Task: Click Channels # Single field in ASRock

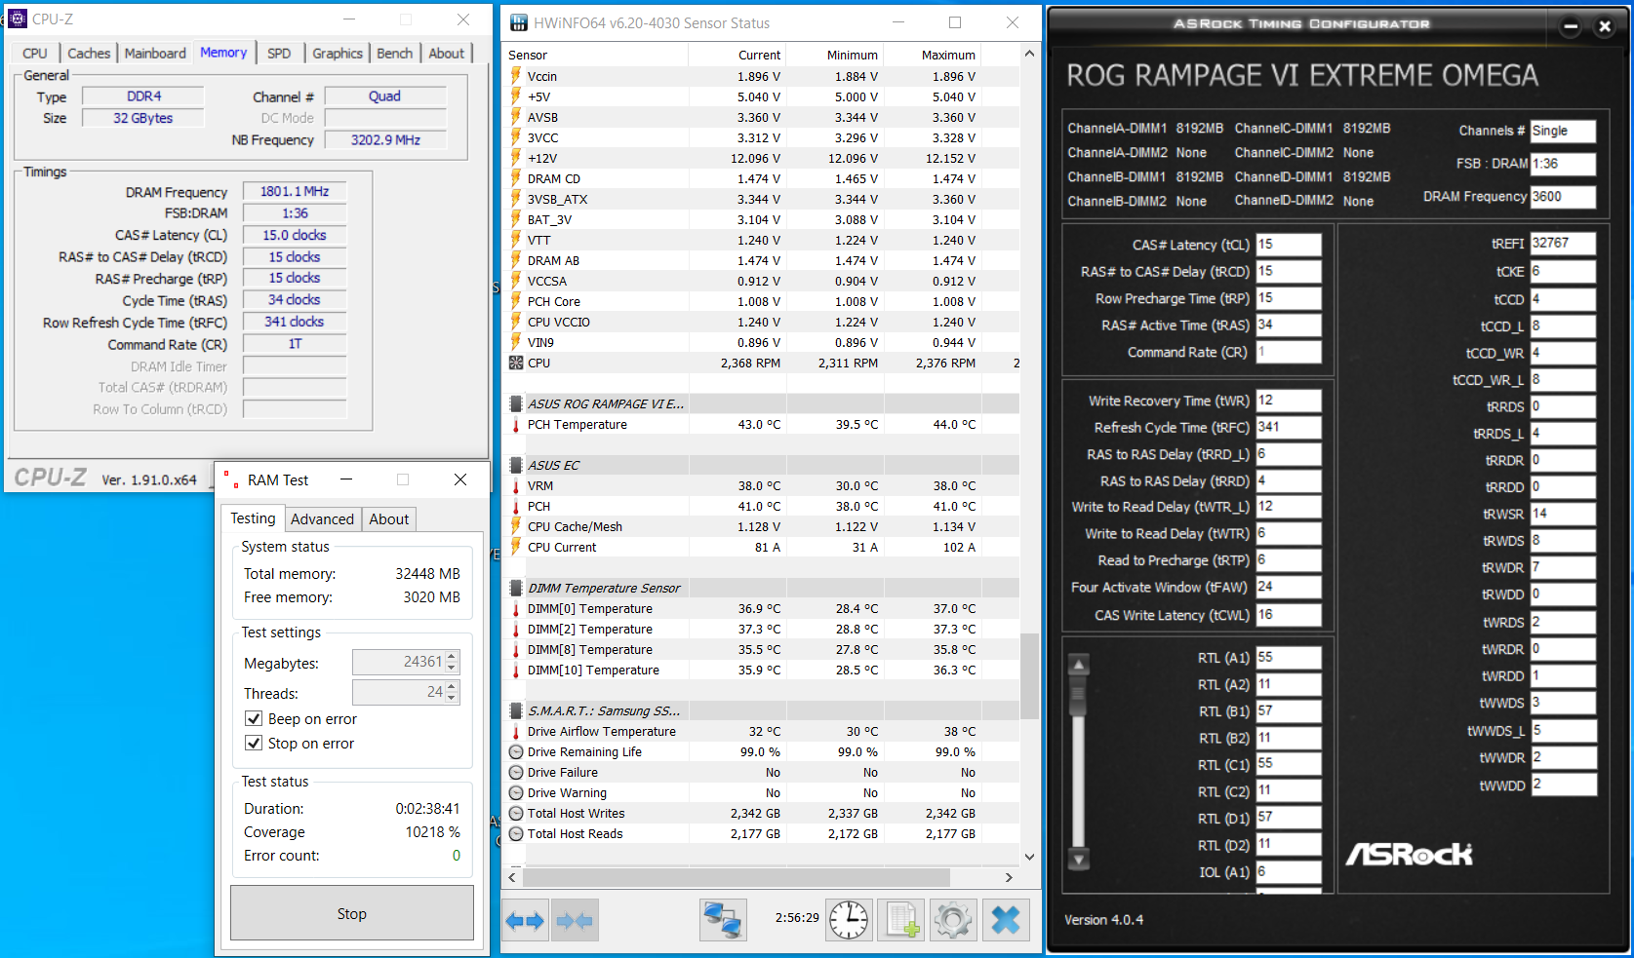Action: (x=1563, y=131)
